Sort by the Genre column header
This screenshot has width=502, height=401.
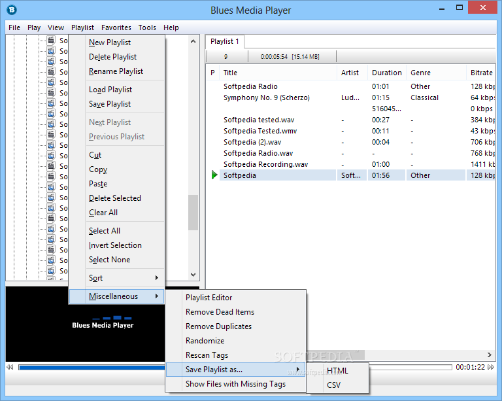tap(436, 73)
